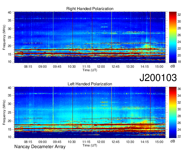
Task: Click the 18 value on top colorbar
Action: coord(179,62)
